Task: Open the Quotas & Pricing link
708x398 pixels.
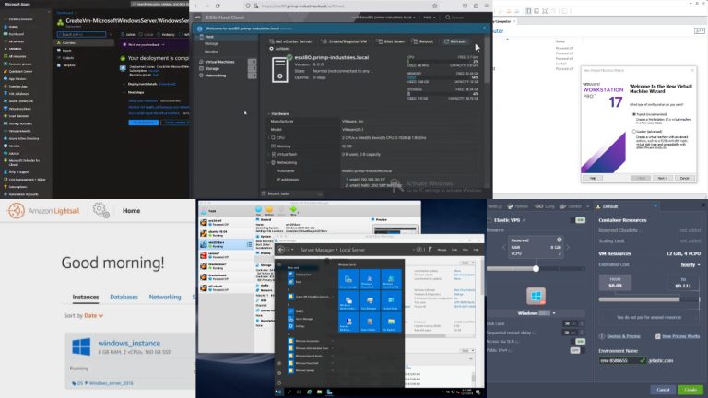Action: coord(623,336)
